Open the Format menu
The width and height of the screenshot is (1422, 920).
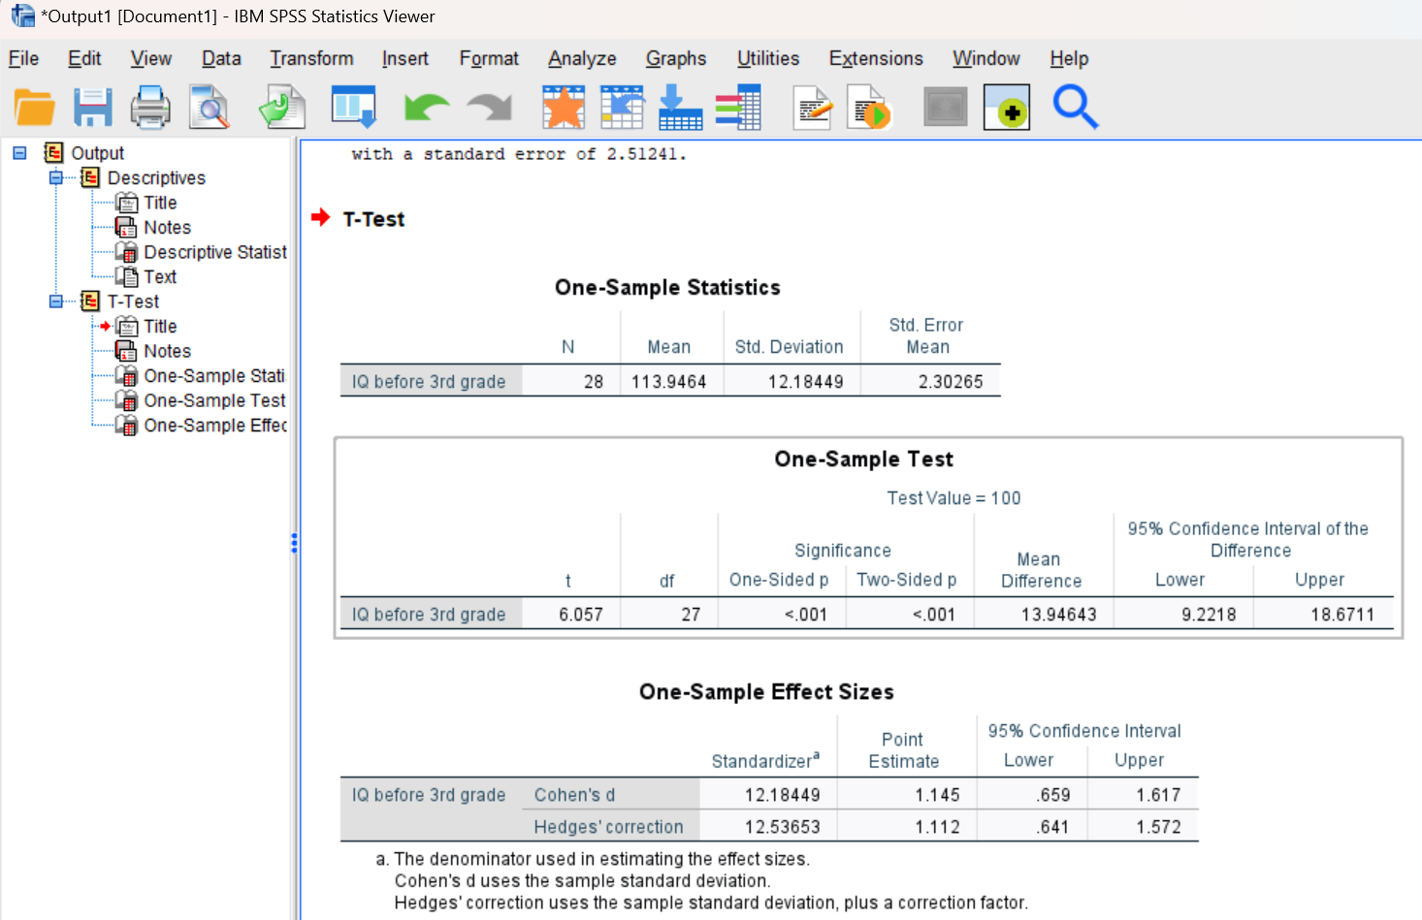[489, 58]
